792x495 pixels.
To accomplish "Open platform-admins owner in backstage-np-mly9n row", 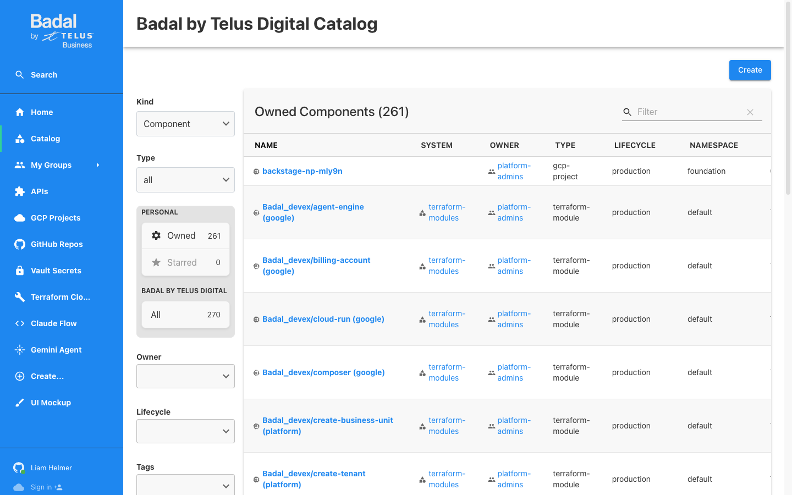I will pyautogui.click(x=514, y=171).
